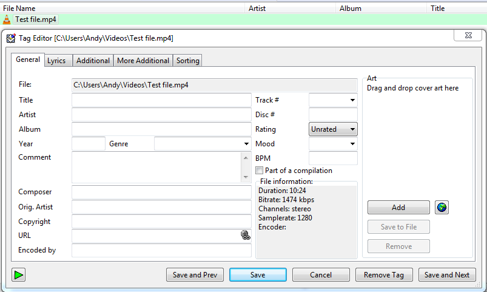Screen dimensions: 487x292
Task: Open the Track # dropdown
Action: [352, 100]
